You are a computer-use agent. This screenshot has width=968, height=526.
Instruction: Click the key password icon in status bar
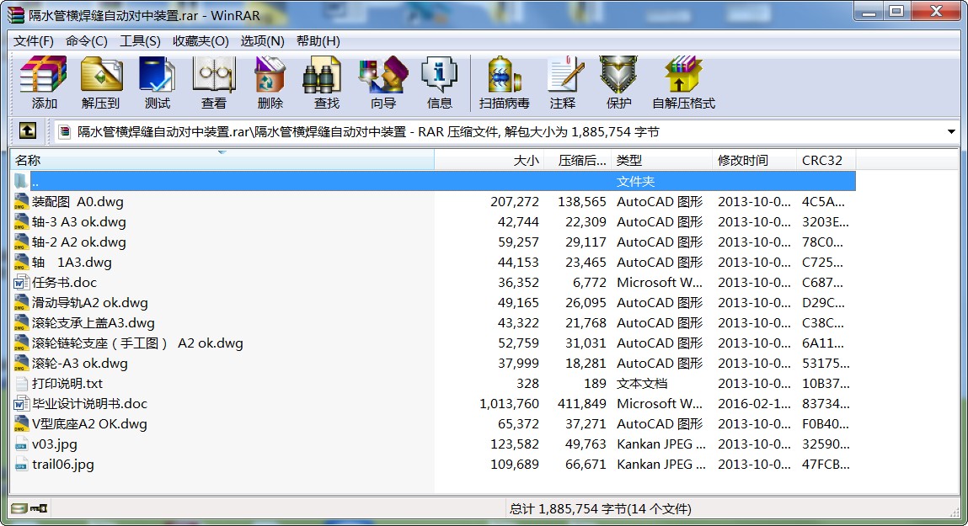39,508
